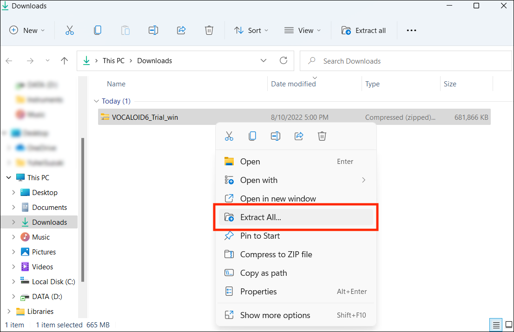This screenshot has height=332, width=514.
Task: Click the New button
Action: click(27, 31)
